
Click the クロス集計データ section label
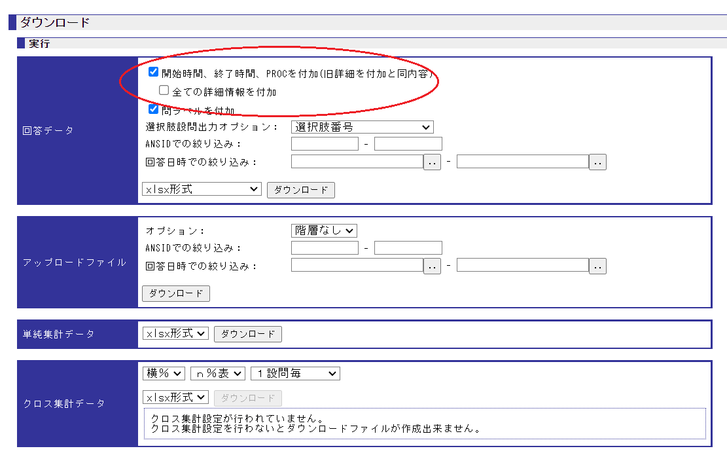63,403
